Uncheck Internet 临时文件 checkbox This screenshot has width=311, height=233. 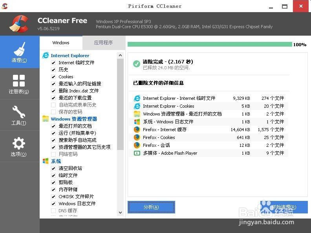[53, 63]
